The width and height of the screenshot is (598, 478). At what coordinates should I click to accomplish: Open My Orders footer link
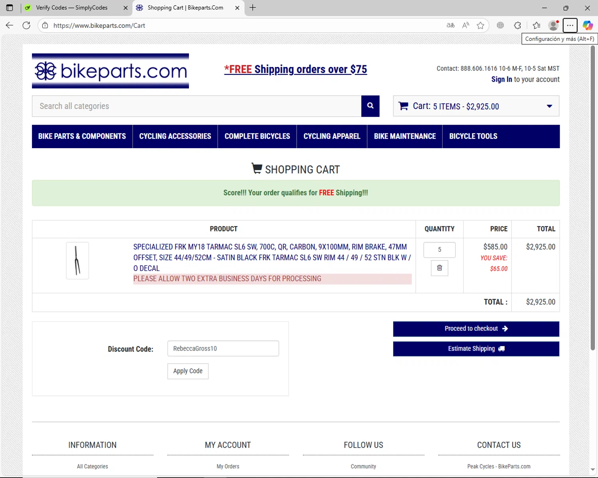pos(228,466)
